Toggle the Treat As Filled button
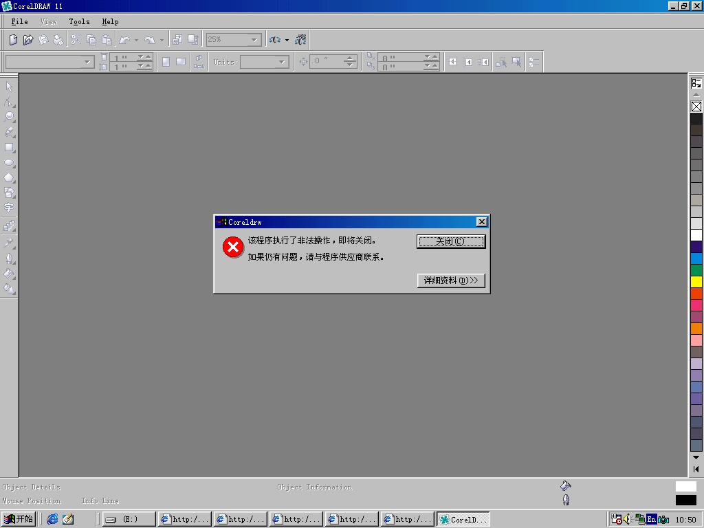 tap(516, 62)
